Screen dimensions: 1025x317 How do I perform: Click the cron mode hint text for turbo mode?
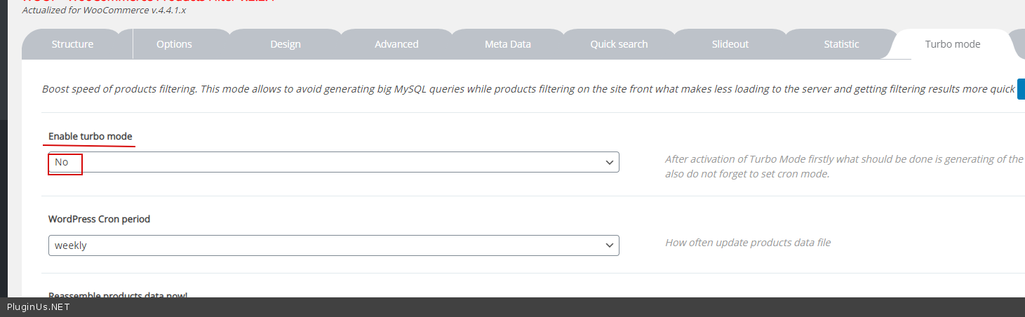[746, 174]
